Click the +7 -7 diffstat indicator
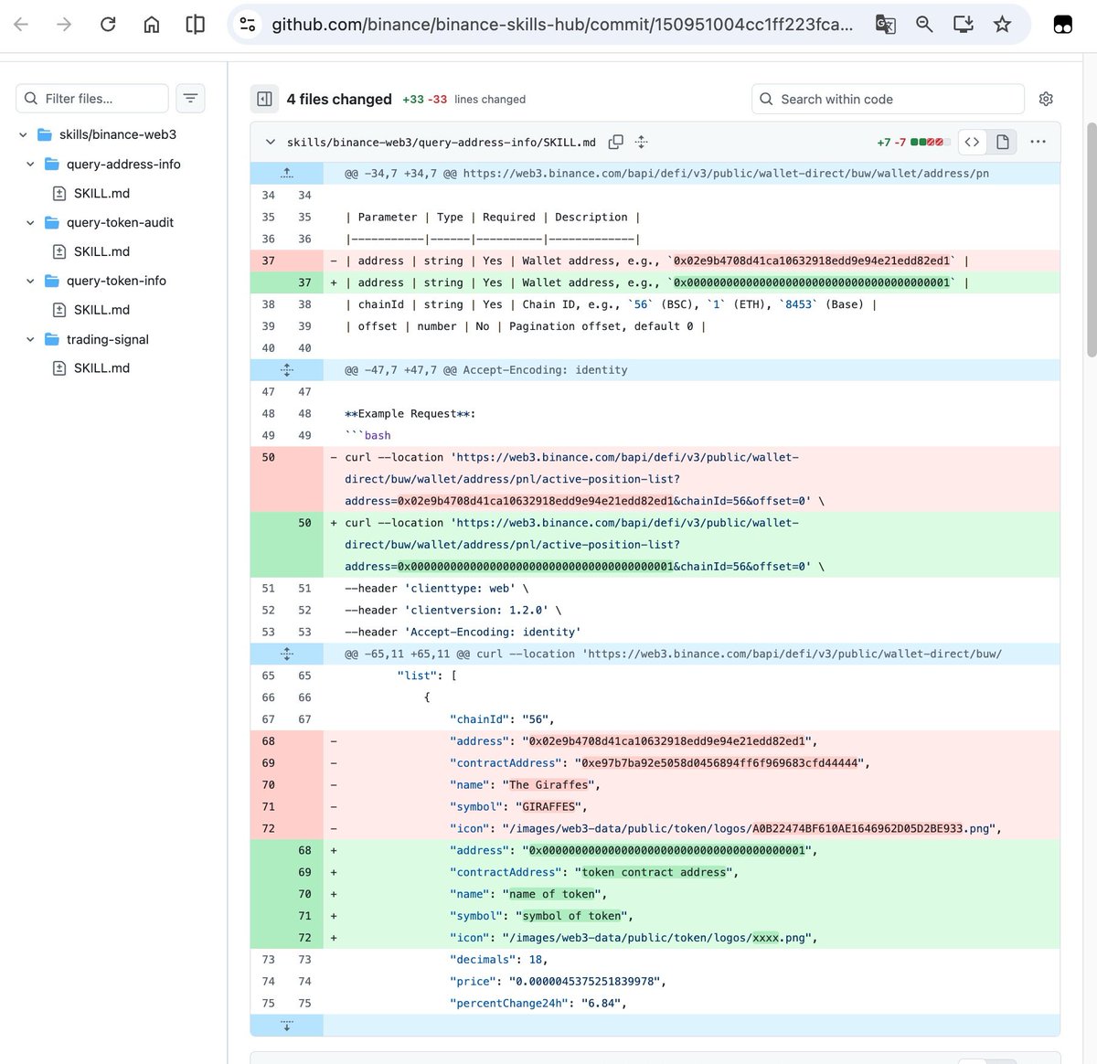The width and height of the screenshot is (1097, 1064). pyautogui.click(x=913, y=142)
